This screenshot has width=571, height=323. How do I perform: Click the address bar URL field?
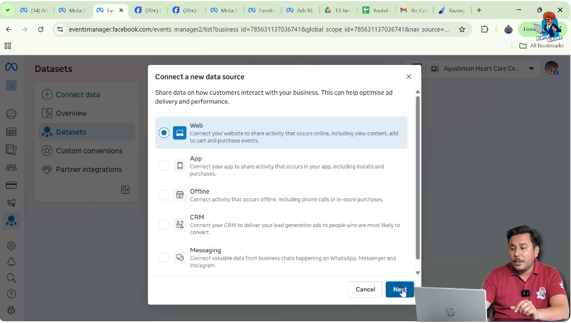click(x=259, y=29)
